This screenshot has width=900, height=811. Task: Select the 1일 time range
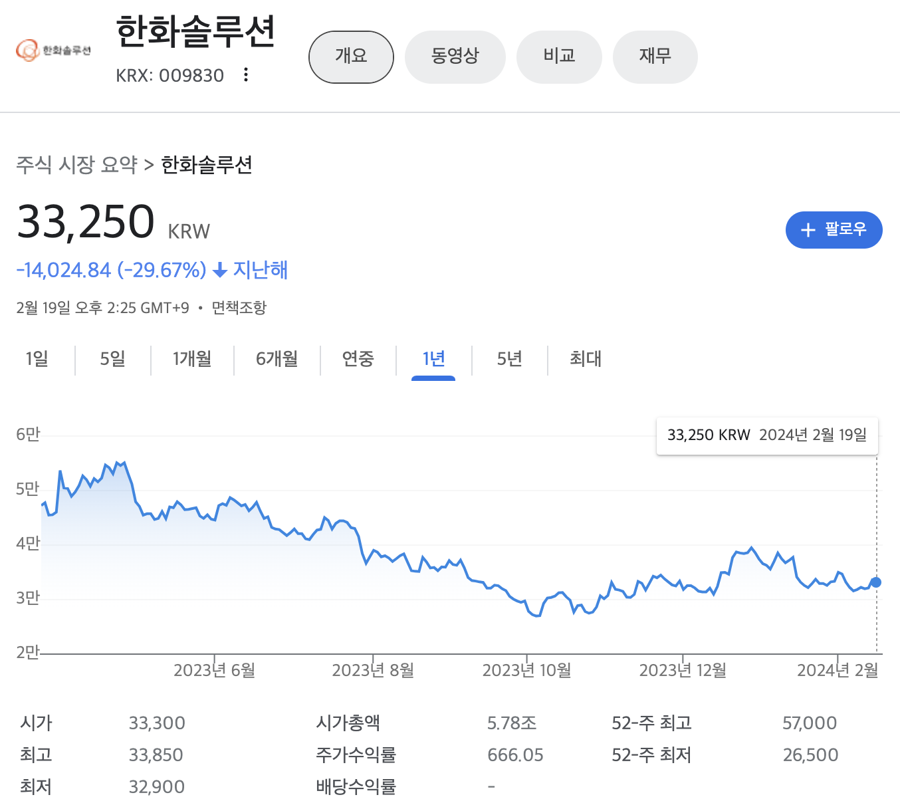tap(37, 359)
